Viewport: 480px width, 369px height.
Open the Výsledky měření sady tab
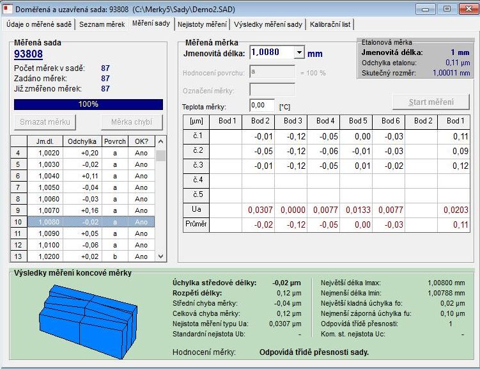[268, 24]
